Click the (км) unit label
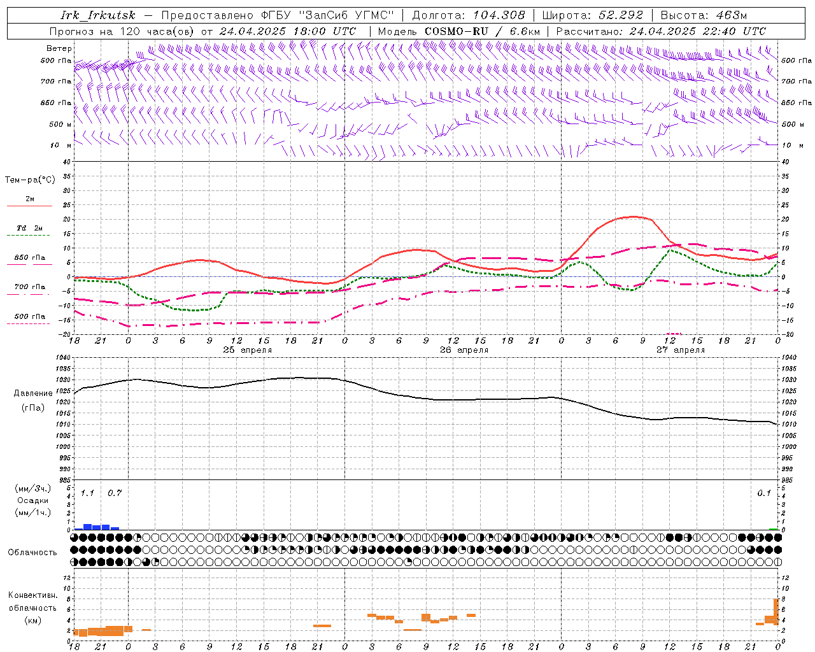The height and width of the screenshot is (652, 815). [x=32, y=620]
